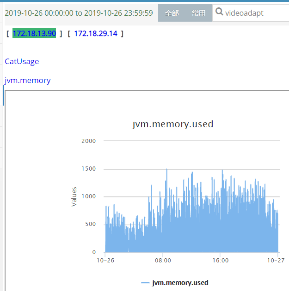Click the 常用 tab button
The image size is (289, 291).
click(x=198, y=13)
